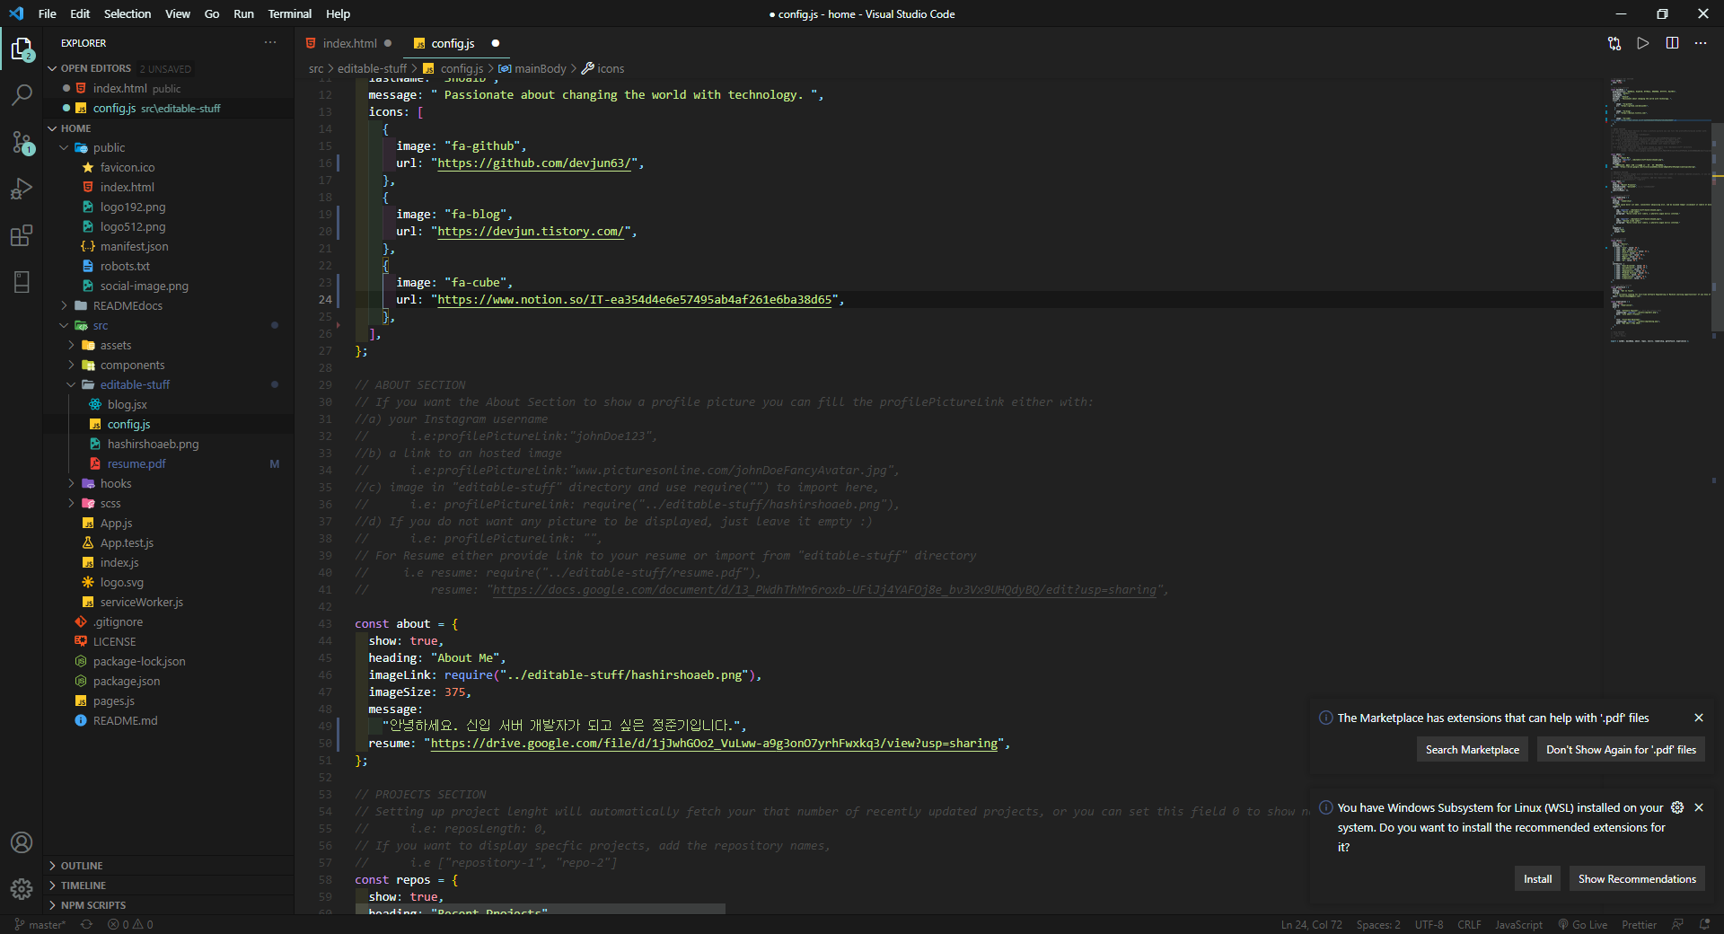
Task: Click the minimap code overview
Action: point(1658,211)
